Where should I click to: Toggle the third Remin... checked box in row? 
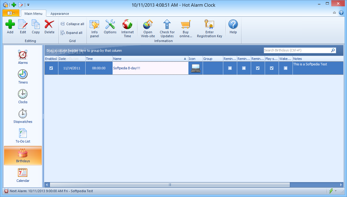(258, 68)
